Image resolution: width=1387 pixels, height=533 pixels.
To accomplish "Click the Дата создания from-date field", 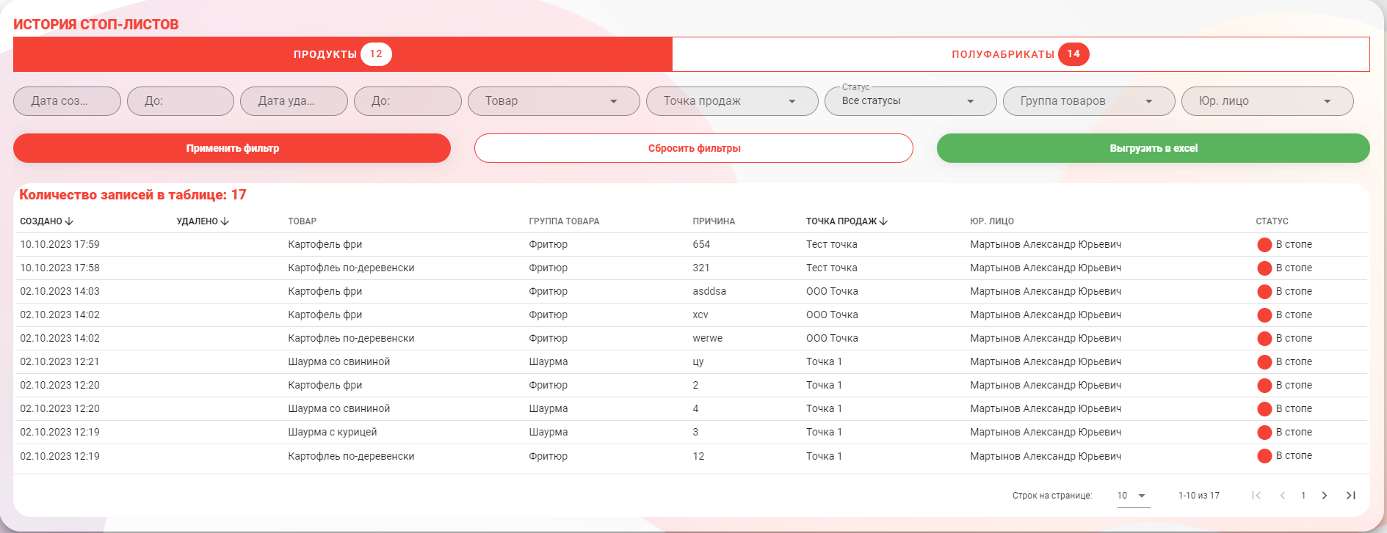I will [67, 101].
